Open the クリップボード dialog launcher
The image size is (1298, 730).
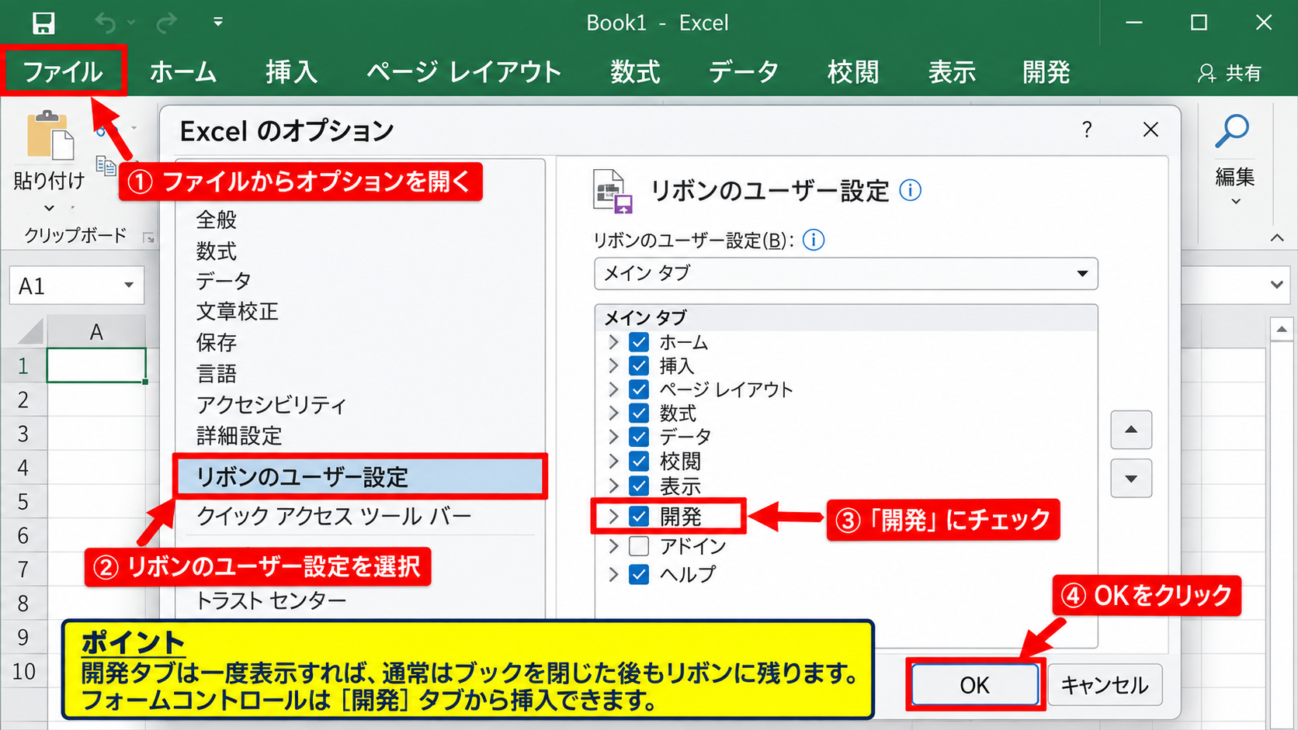pos(149,238)
